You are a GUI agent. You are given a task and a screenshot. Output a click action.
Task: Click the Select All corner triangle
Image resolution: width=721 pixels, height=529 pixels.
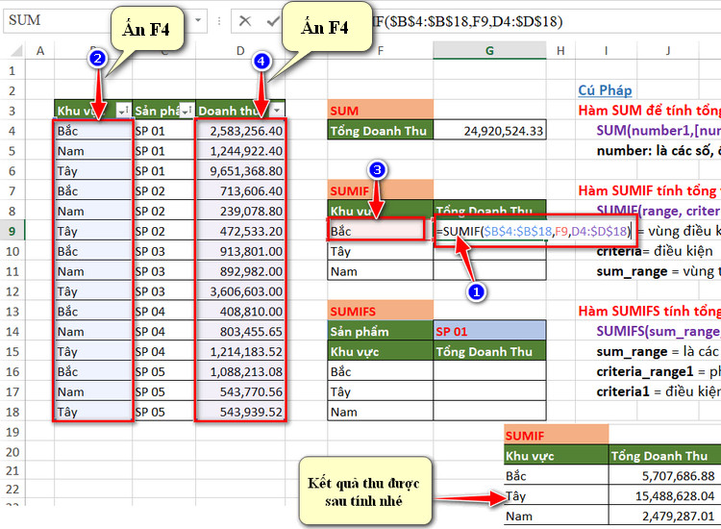(x=16, y=51)
